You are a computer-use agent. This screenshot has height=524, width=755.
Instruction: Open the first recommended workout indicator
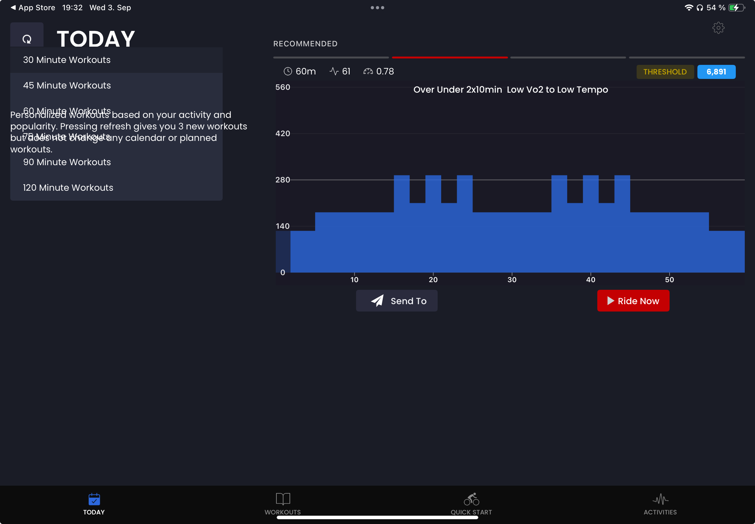pos(331,58)
